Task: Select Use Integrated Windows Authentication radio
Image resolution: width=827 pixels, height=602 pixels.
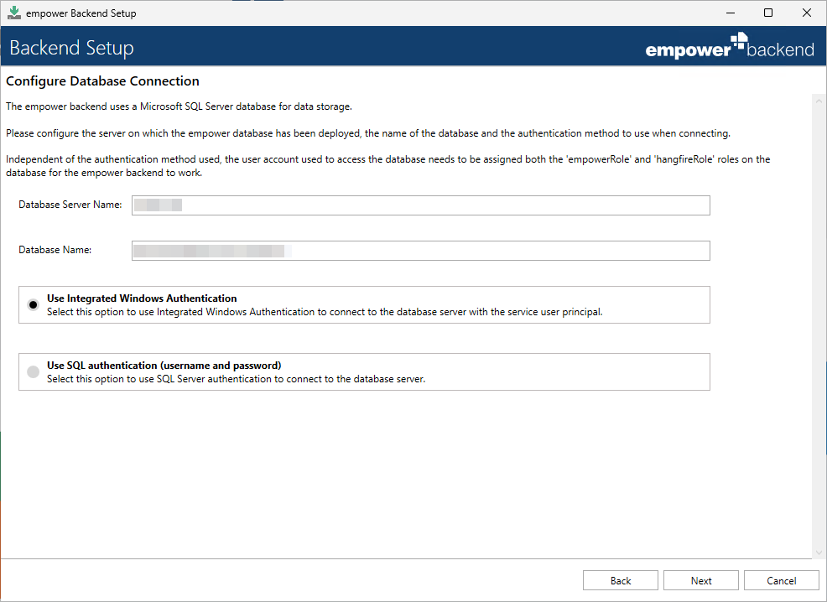Action: [34, 304]
